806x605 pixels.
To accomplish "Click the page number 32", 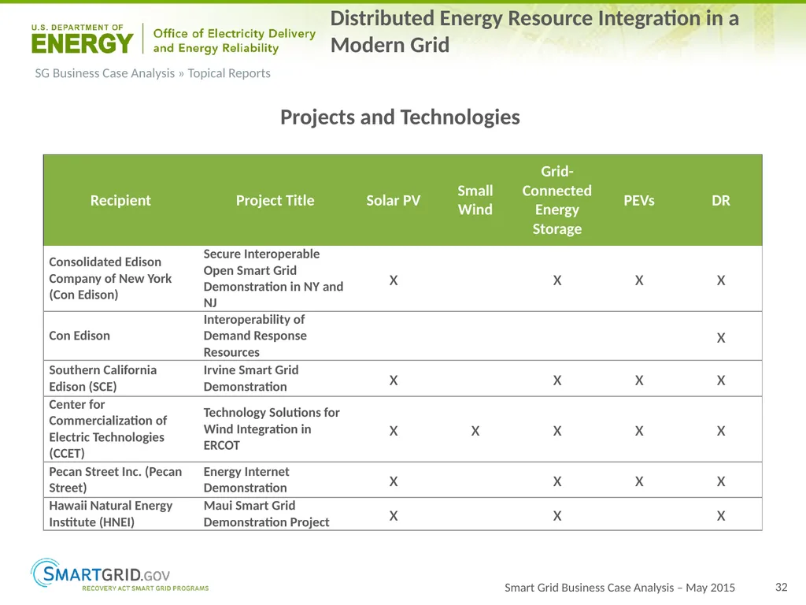I will [782, 587].
